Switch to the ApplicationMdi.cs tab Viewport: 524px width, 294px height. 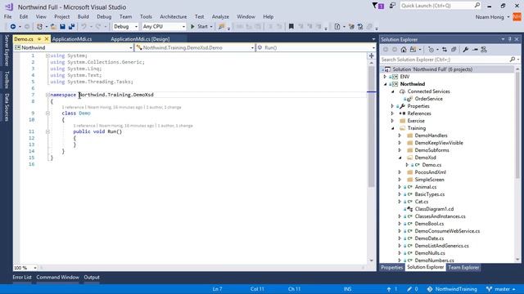[x=72, y=39]
